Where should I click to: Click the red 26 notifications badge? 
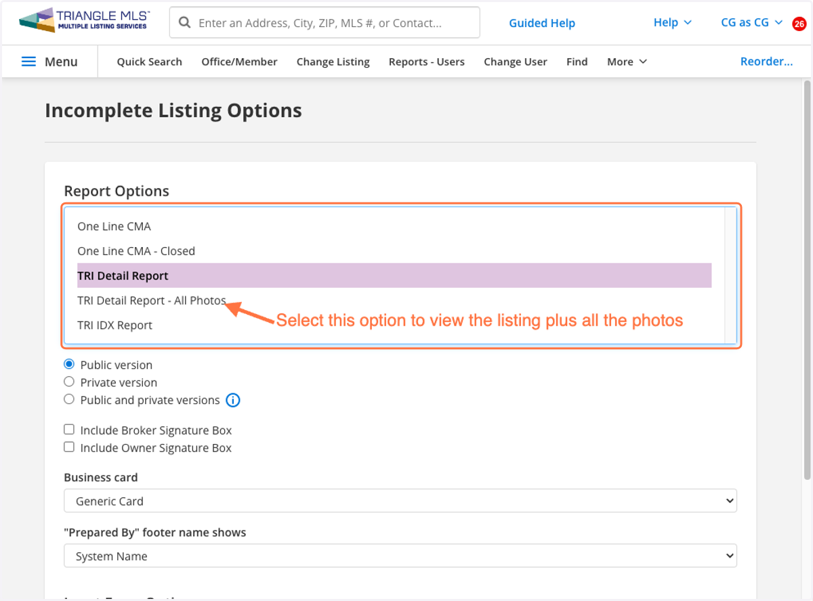pos(799,24)
